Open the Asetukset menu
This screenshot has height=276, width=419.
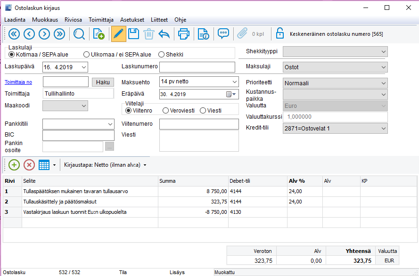(x=132, y=20)
